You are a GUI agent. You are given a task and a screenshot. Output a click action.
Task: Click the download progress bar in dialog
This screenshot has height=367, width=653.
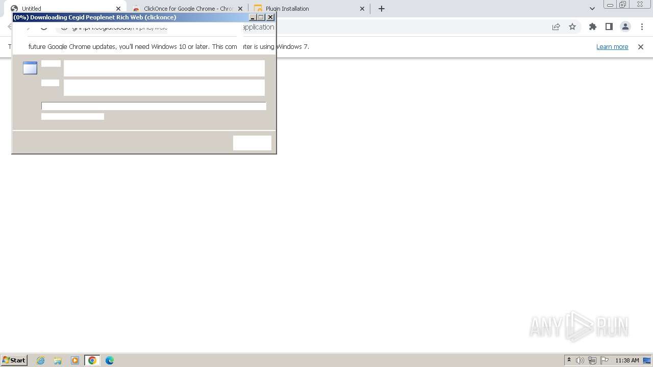click(154, 106)
